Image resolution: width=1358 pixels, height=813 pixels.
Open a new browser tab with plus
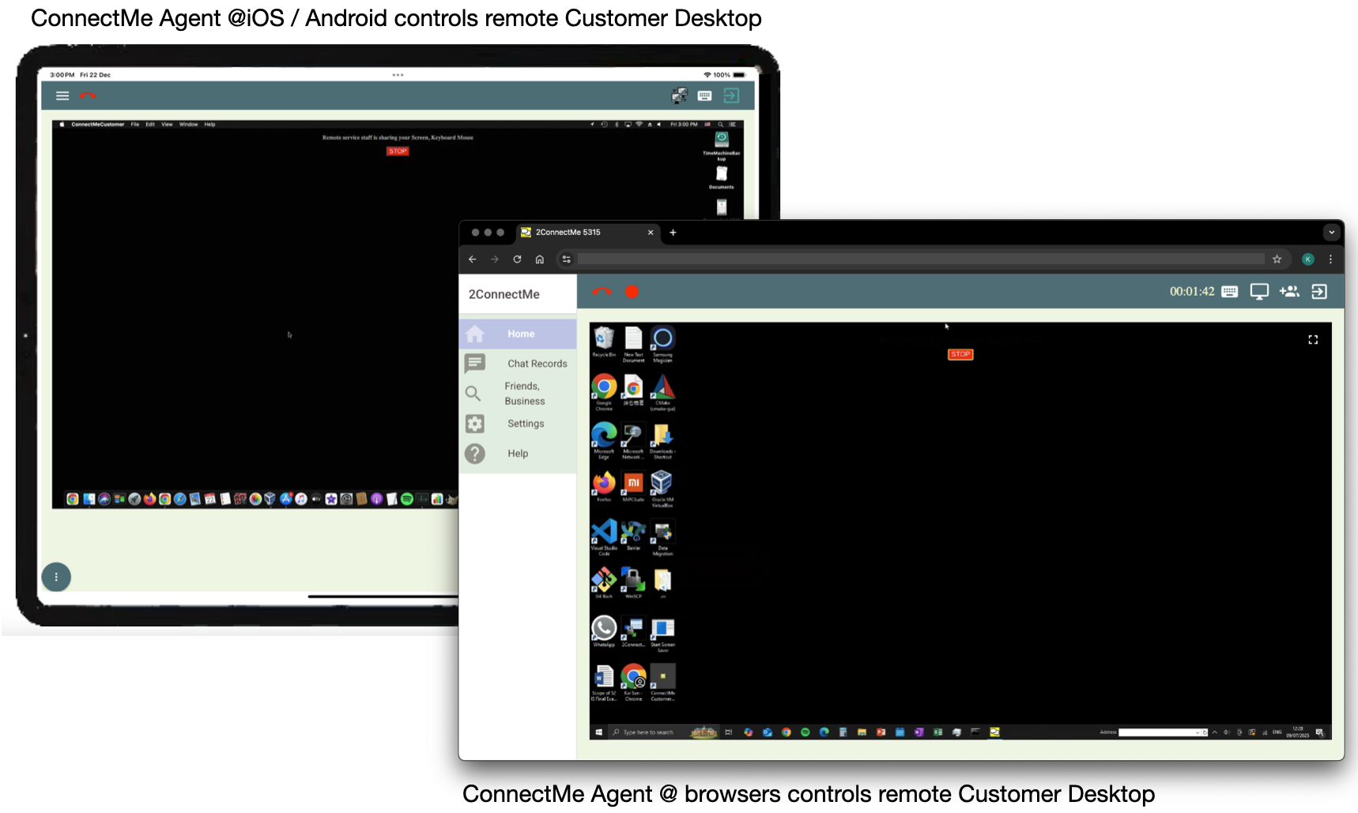pyautogui.click(x=673, y=233)
